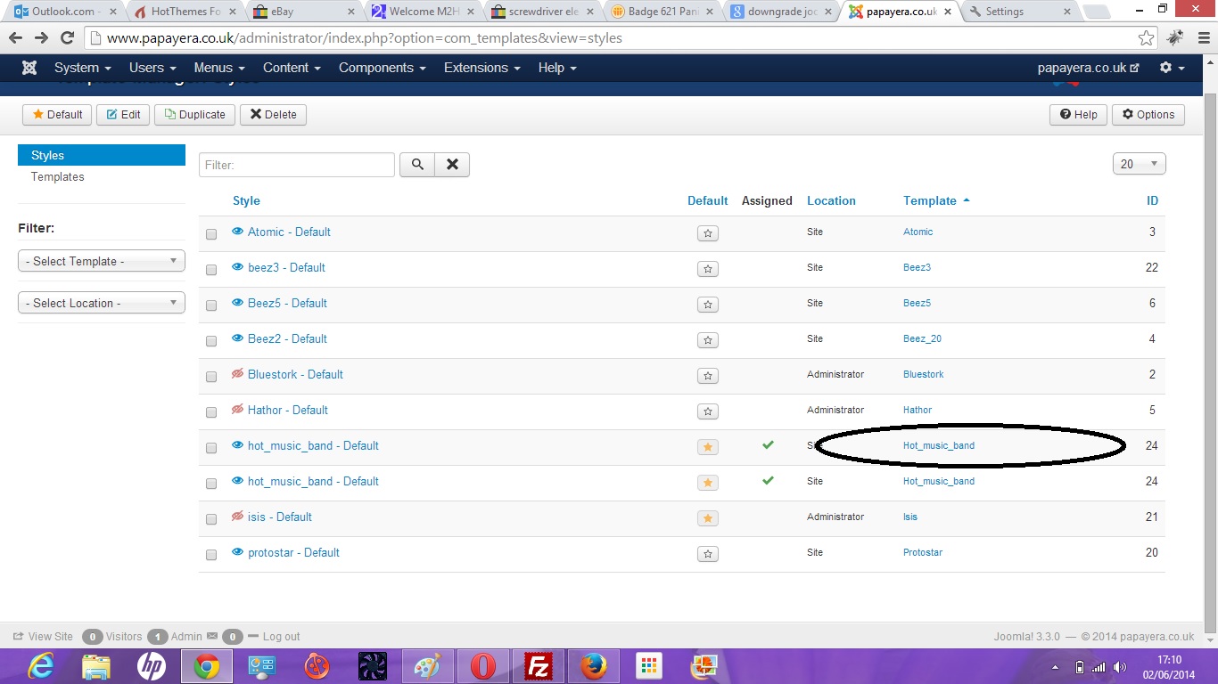Open the Select Template filter dropdown

point(102,261)
